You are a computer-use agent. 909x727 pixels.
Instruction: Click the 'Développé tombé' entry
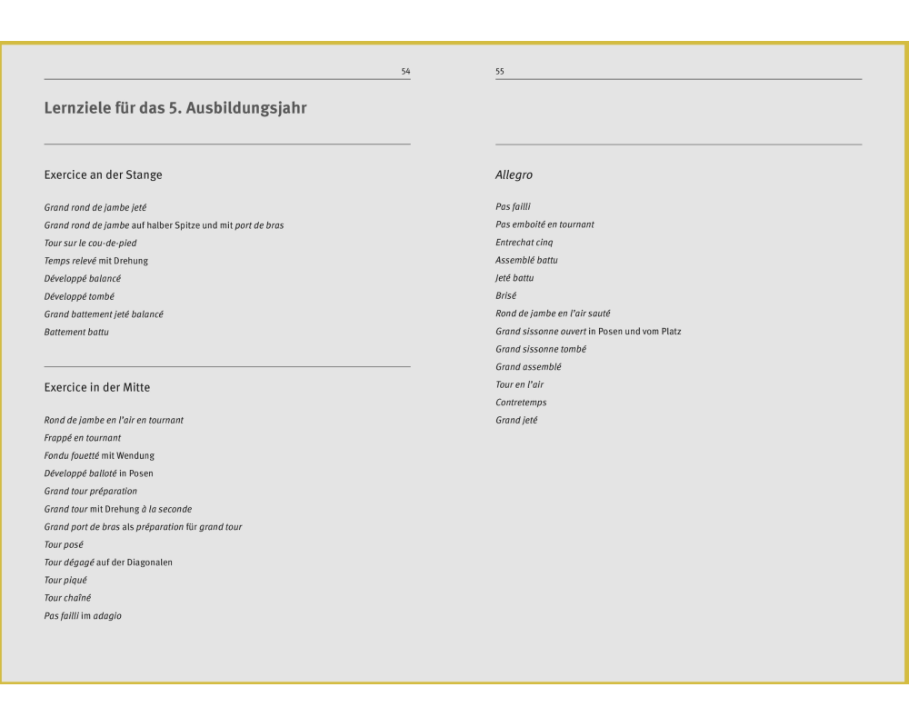click(79, 296)
